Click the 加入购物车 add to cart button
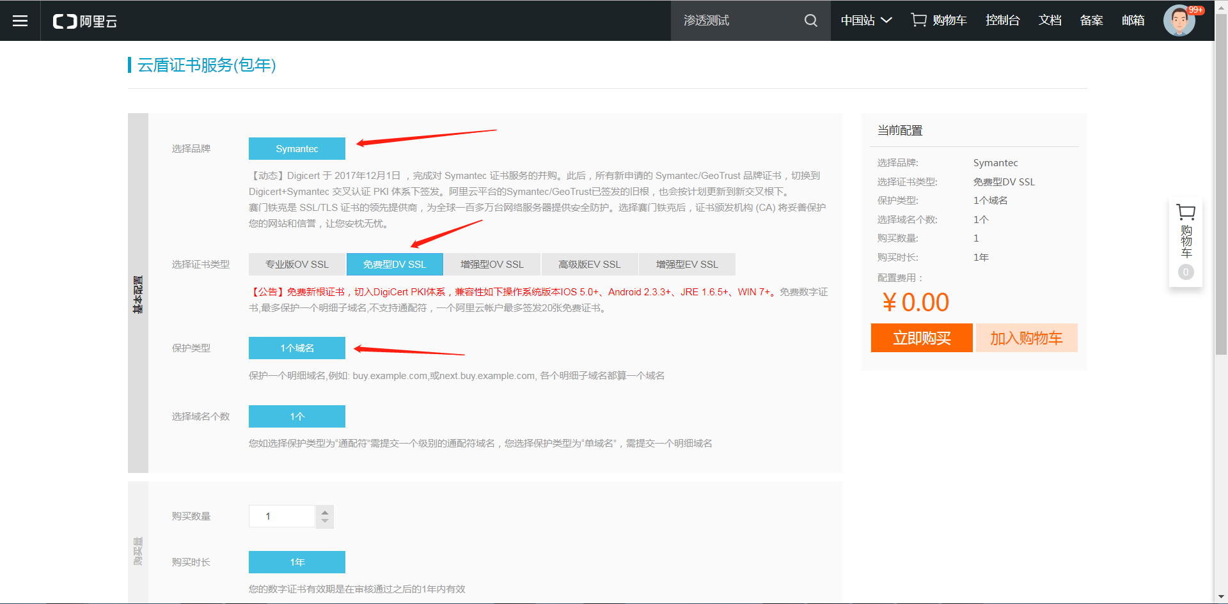The image size is (1228, 604). pyautogui.click(x=1027, y=337)
